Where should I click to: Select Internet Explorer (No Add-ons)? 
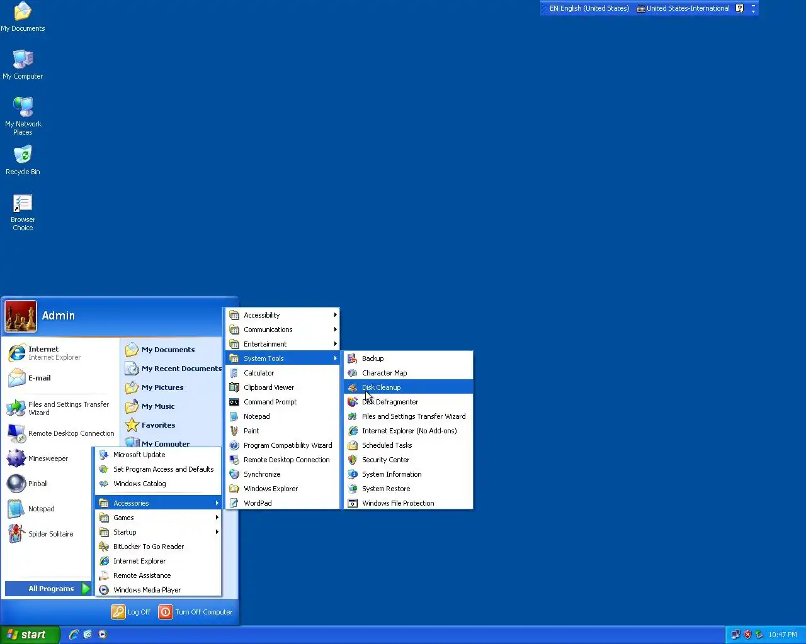(408, 431)
